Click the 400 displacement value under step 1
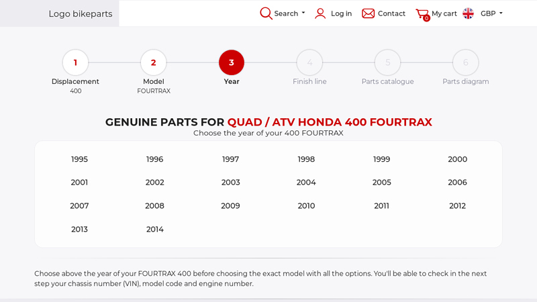537x302 pixels. (x=76, y=91)
